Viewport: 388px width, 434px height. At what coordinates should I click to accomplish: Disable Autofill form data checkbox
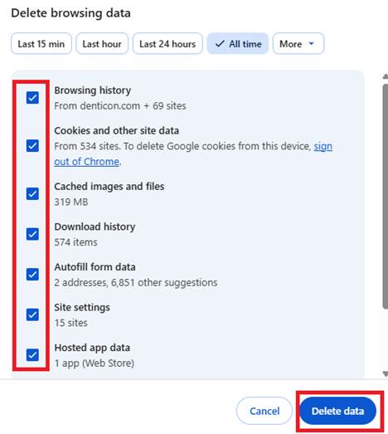pos(32,275)
